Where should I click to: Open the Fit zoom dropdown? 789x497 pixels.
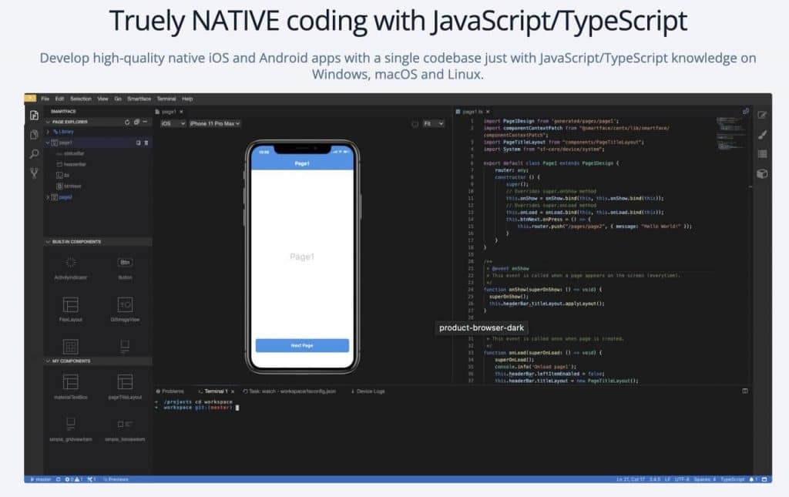pyautogui.click(x=433, y=123)
